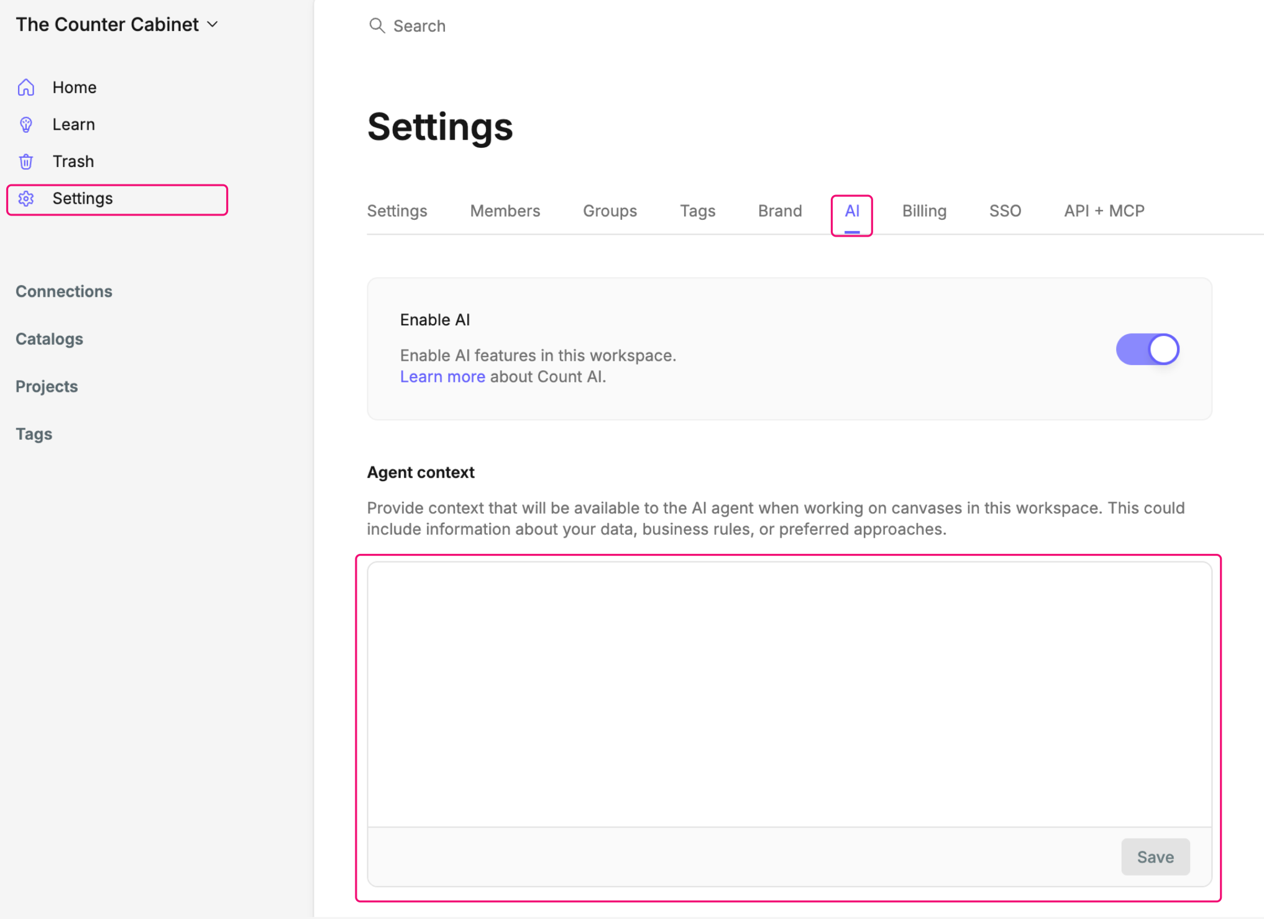Open Tags in the left sidebar

34,434
